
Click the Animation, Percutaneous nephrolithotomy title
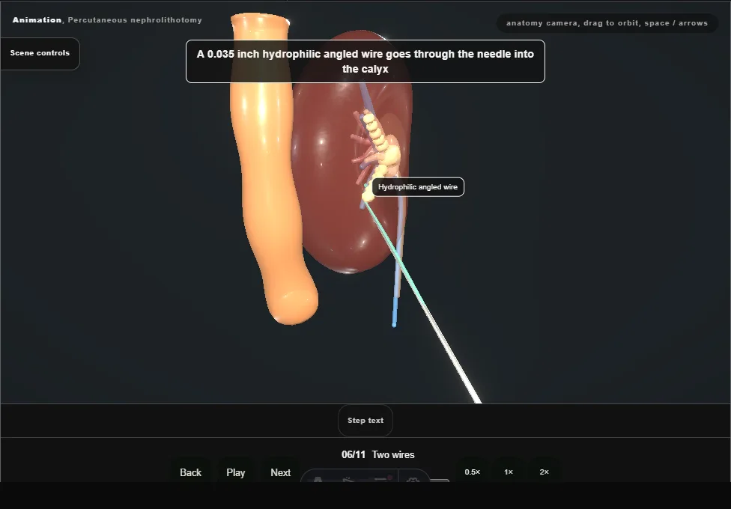tap(107, 20)
